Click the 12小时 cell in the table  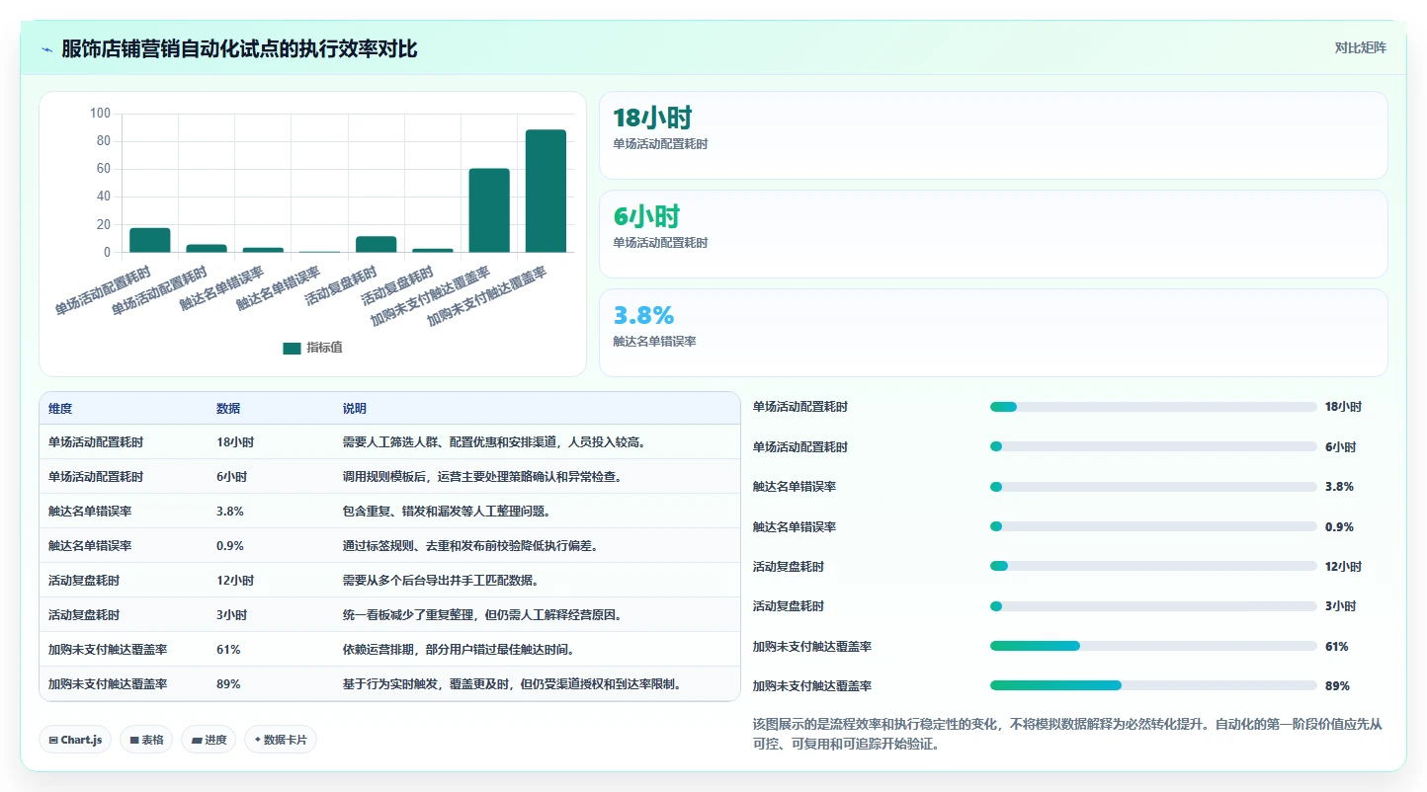click(235, 581)
